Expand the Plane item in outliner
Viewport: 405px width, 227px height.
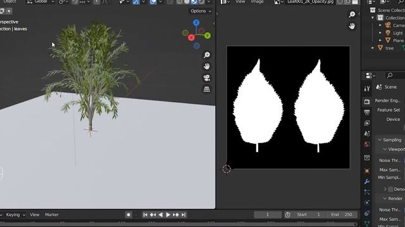[380, 40]
